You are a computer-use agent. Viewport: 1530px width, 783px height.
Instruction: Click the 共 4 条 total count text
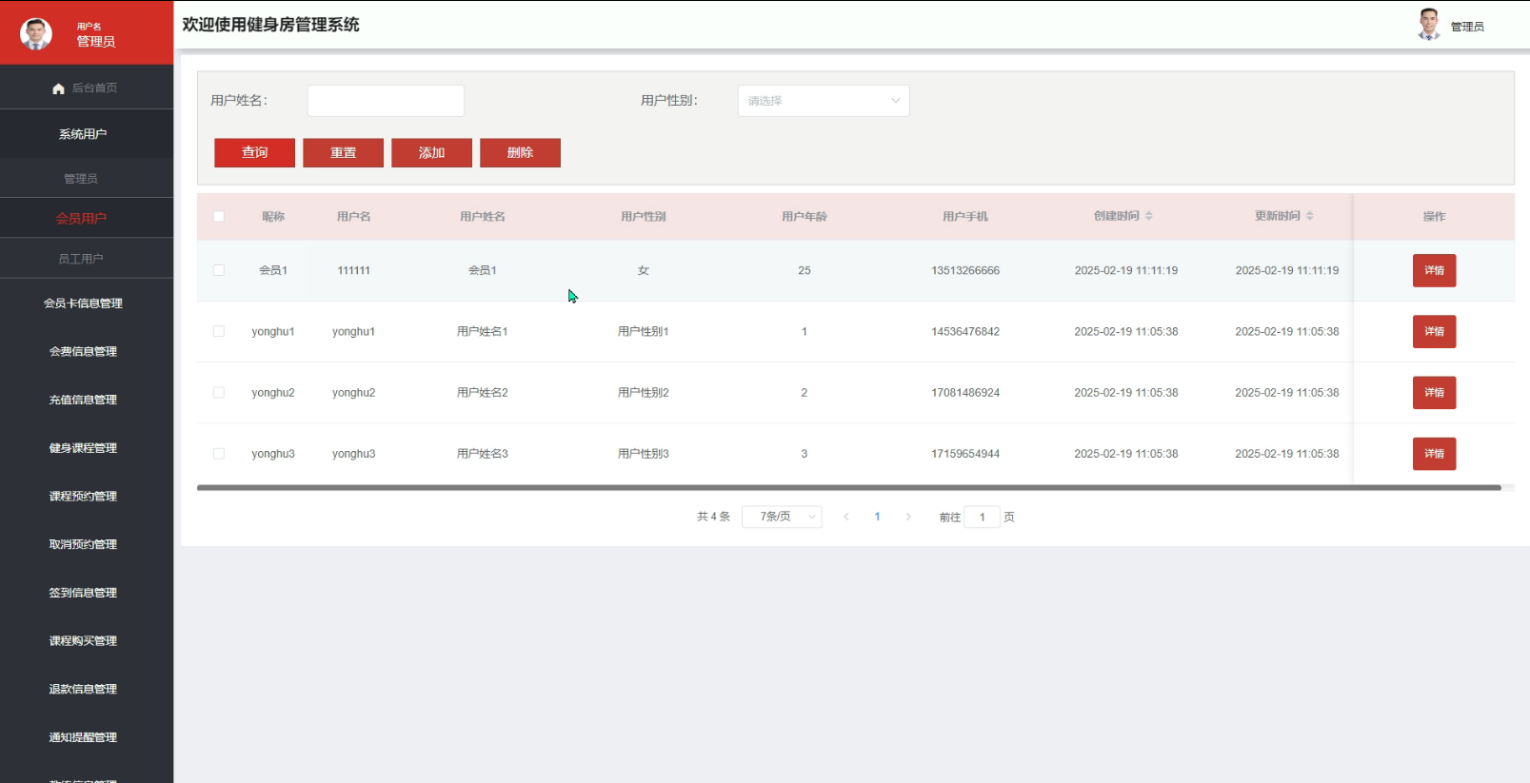[713, 517]
